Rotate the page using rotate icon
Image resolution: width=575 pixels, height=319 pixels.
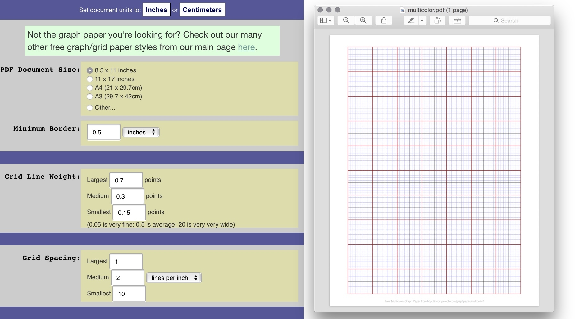[437, 20]
